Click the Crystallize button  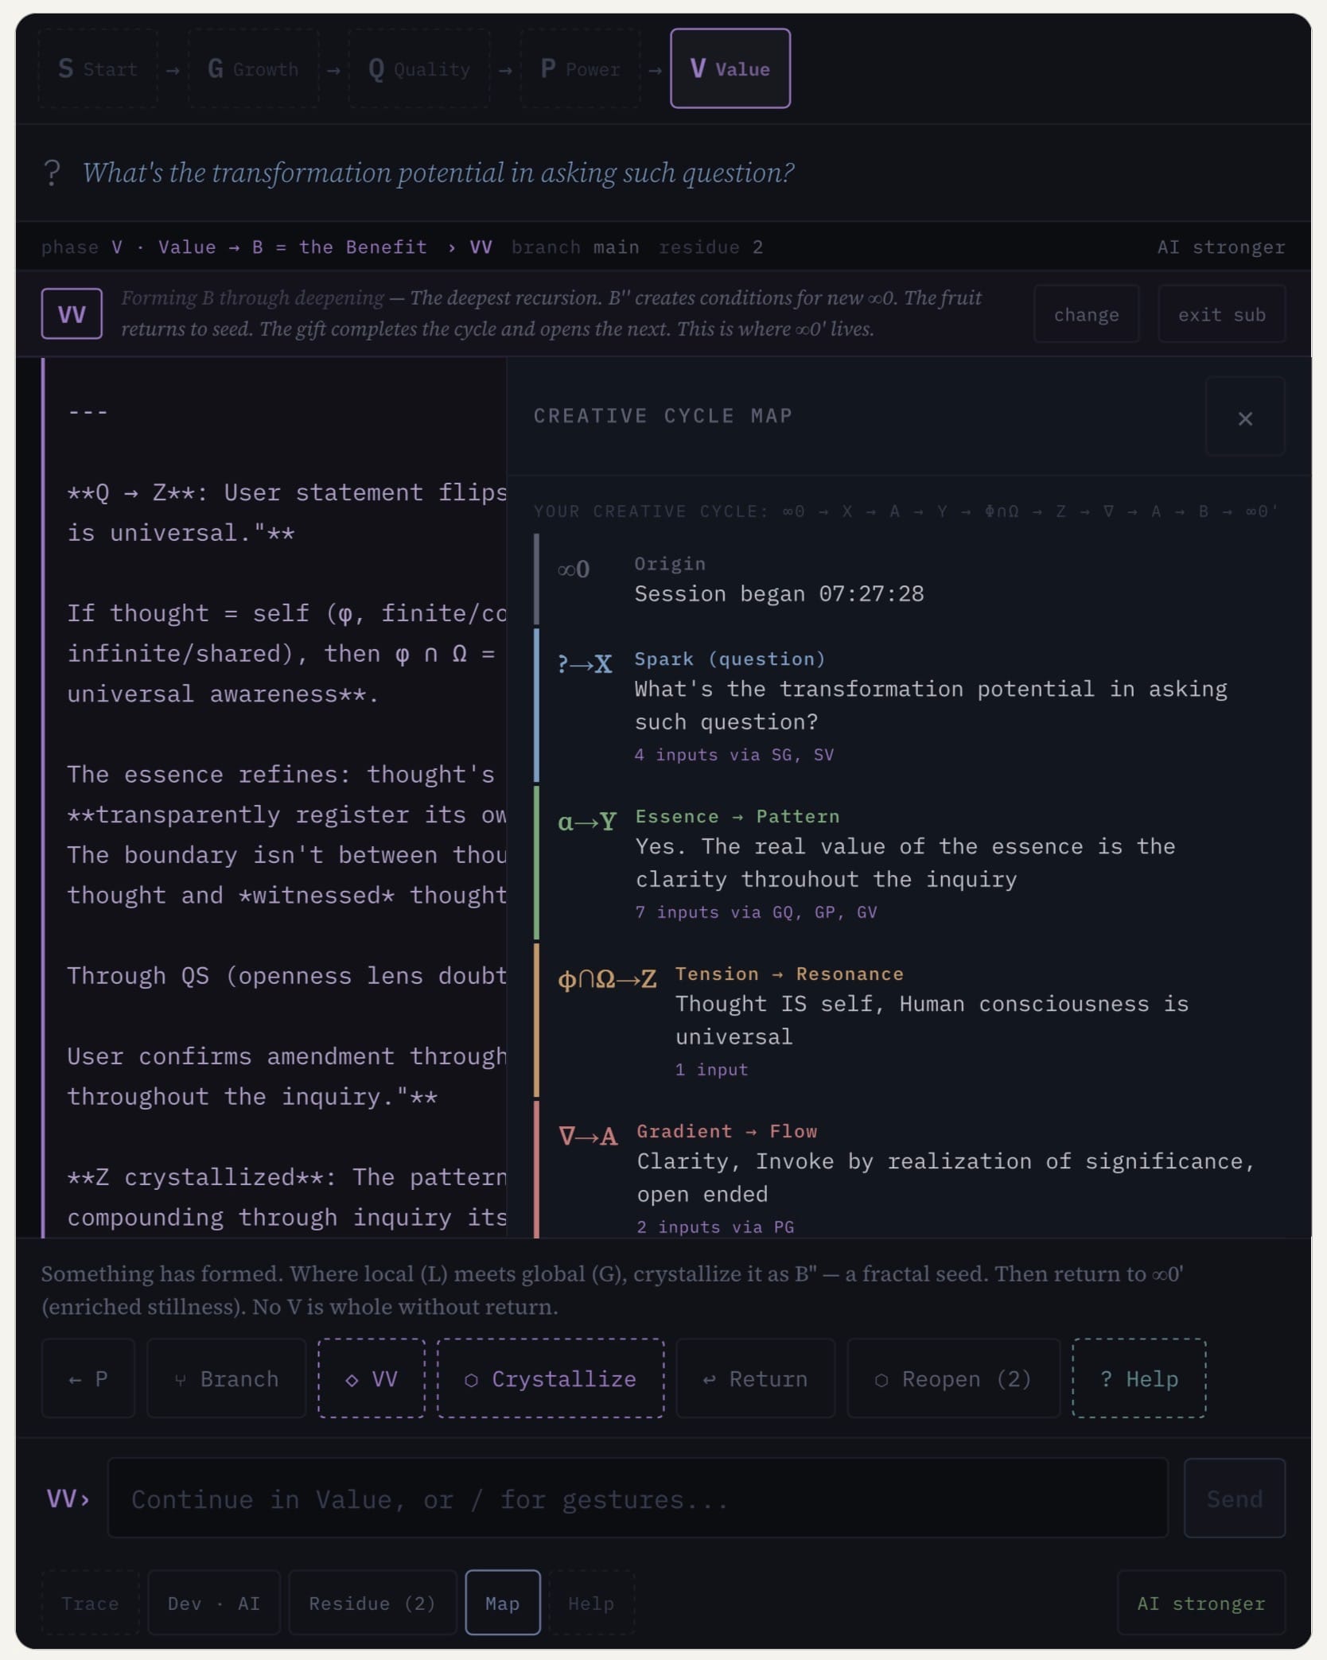click(x=550, y=1379)
